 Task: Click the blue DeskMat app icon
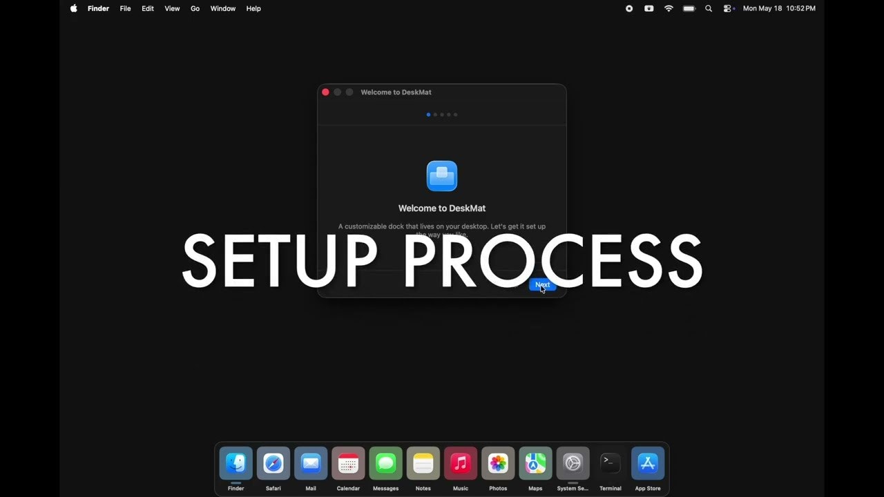(442, 176)
